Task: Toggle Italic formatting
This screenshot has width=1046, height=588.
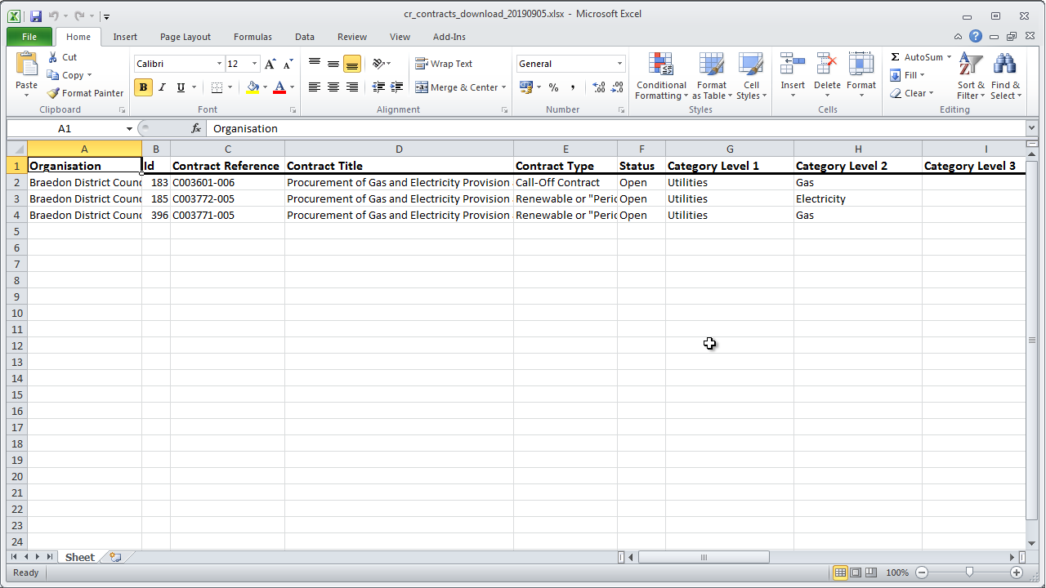Action: point(162,87)
